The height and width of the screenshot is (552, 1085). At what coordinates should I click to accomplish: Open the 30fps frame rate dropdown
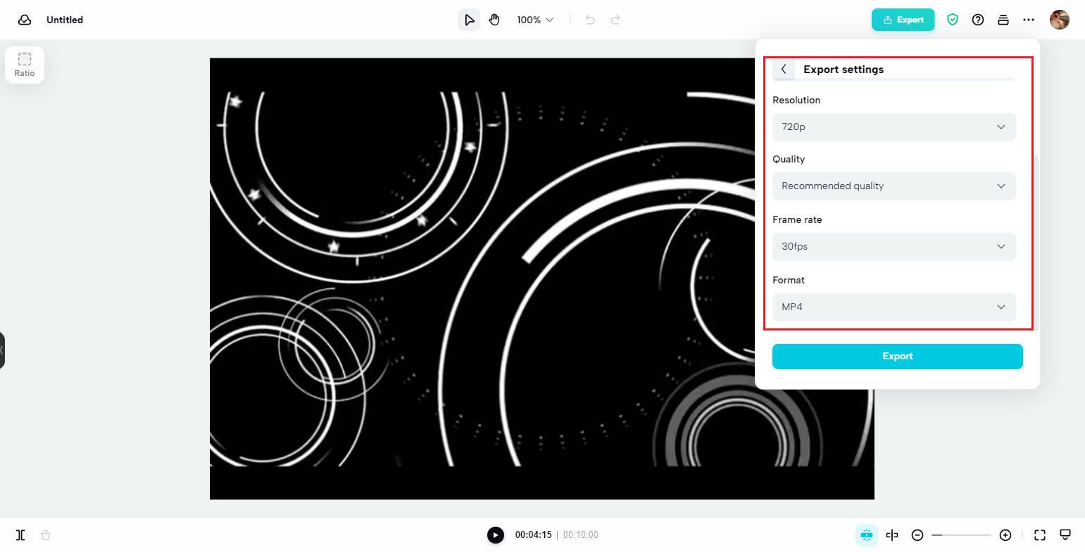[x=894, y=247]
